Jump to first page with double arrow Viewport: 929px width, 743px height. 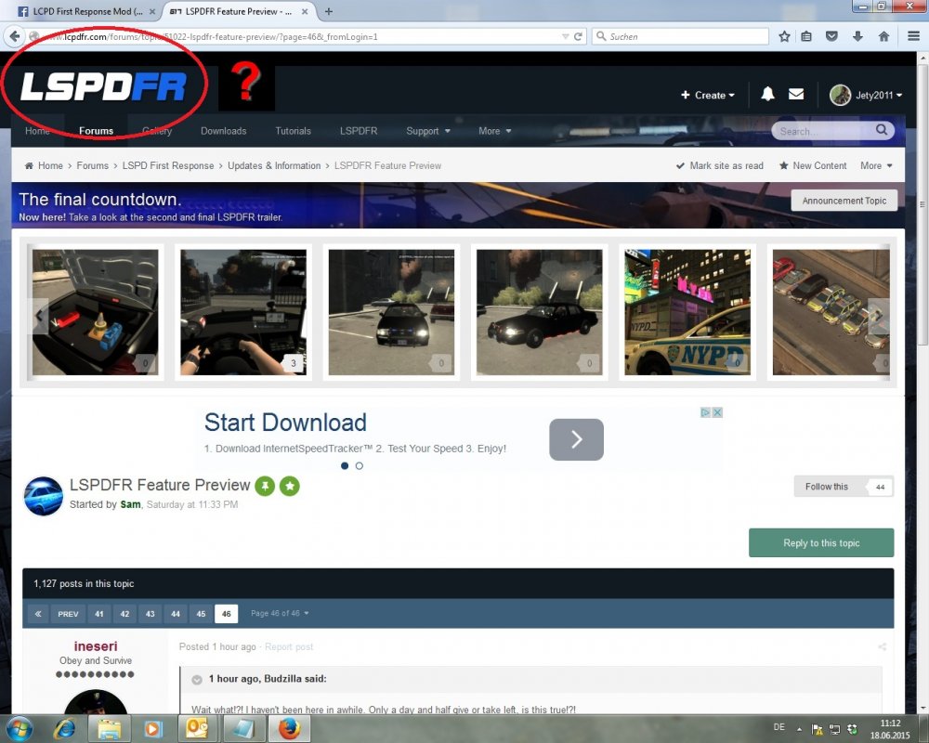pos(38,614)
